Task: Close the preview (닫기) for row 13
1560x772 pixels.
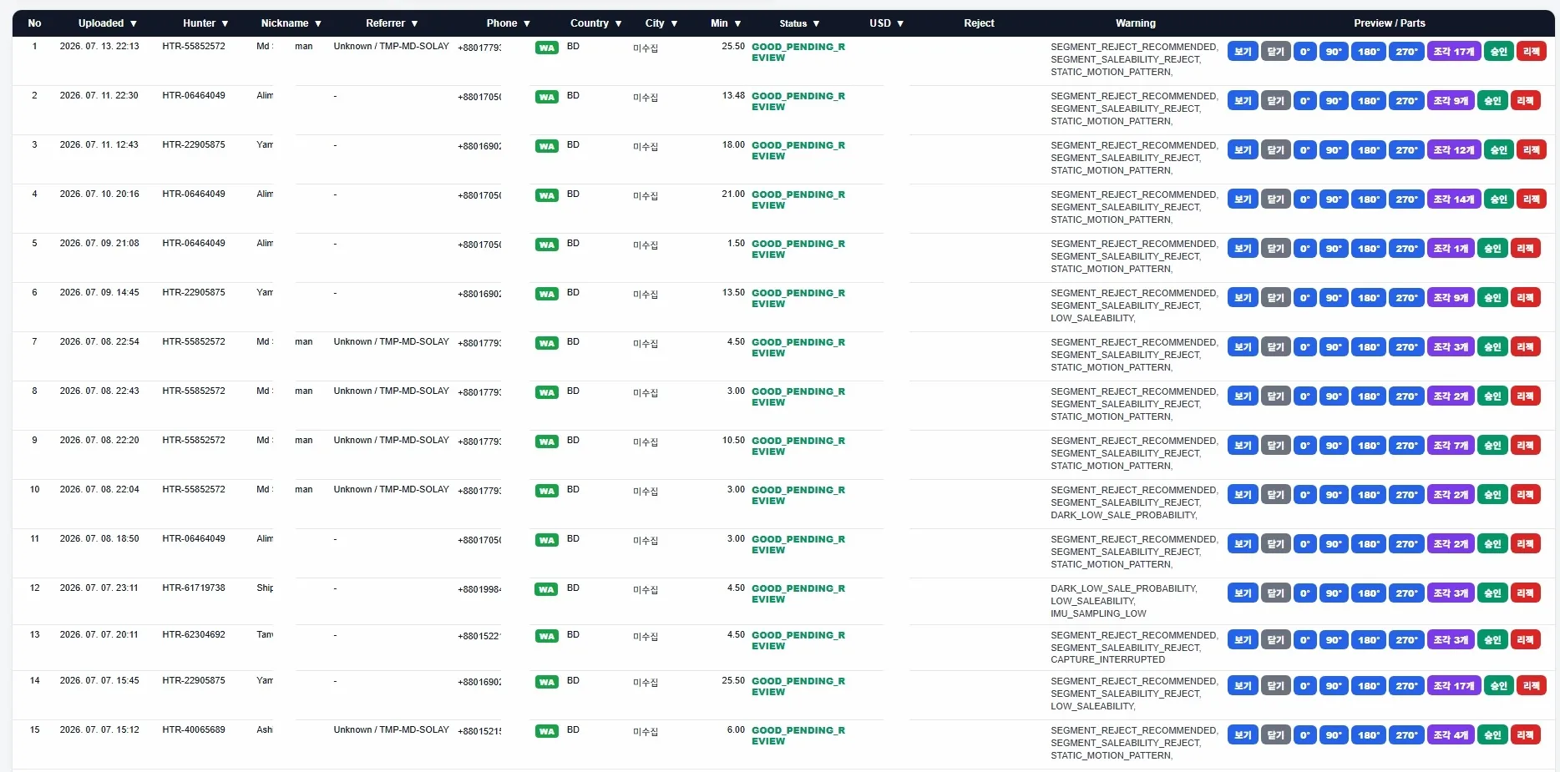Action: pos(1275,640)
